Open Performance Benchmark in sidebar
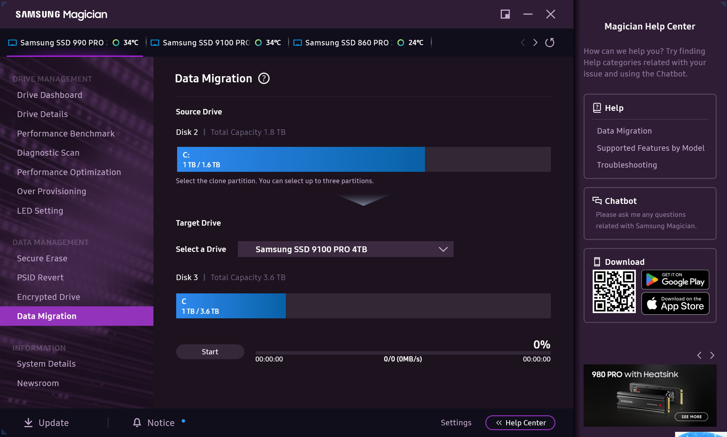This screenshot has height=437, width=727. pyautogui.click(x=66, y=134)
